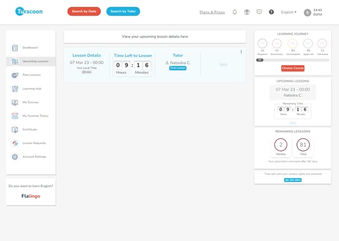Click Join on the lesson card

pos(223,65)
